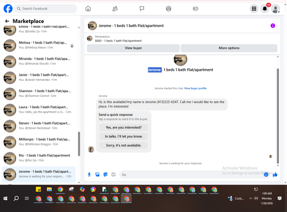
Task: Open the sticker picker icon
Action: click(x=106, y=174)
